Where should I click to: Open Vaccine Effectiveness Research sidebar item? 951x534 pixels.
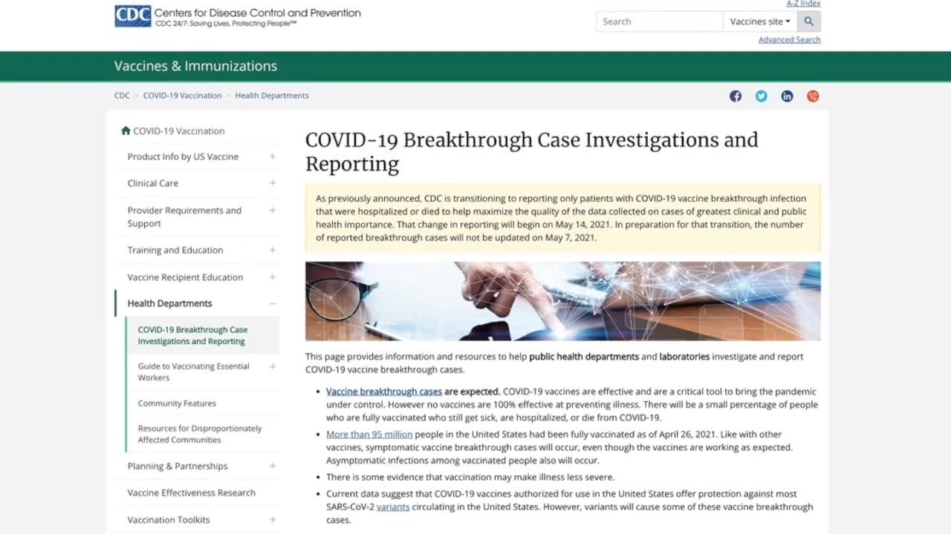[x=191, y=492]
